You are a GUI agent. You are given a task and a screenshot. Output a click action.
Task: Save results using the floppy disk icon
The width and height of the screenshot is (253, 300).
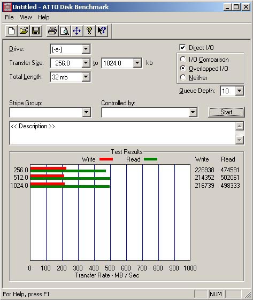36,31
